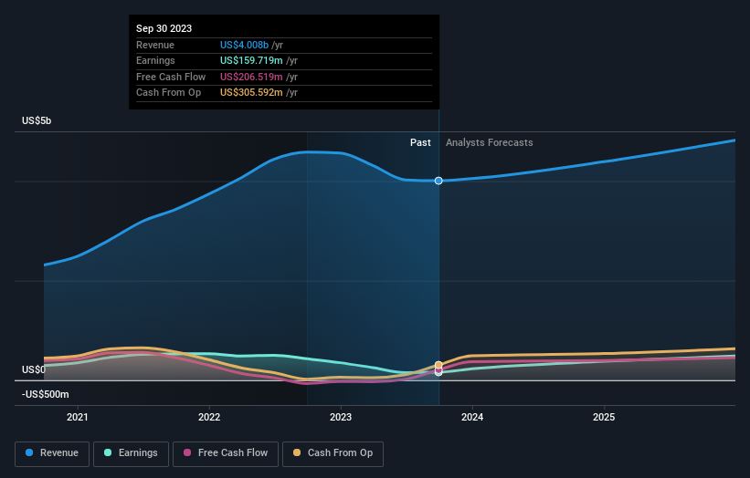Click the US$5b y-axis label
Image resolution: width=750 pixels, height=478 pixels.
(37, 120)
